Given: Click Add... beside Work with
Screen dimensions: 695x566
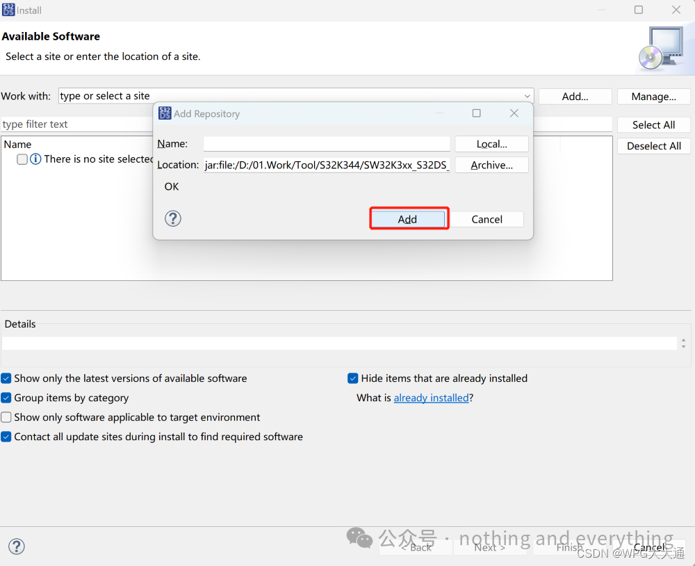Looking at the screenshot, I should pyautogui.click(x=575, y=96).
